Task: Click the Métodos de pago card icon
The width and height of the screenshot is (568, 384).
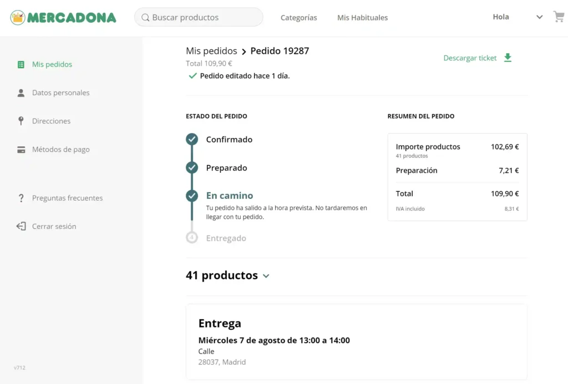Action: pos(21,150)
